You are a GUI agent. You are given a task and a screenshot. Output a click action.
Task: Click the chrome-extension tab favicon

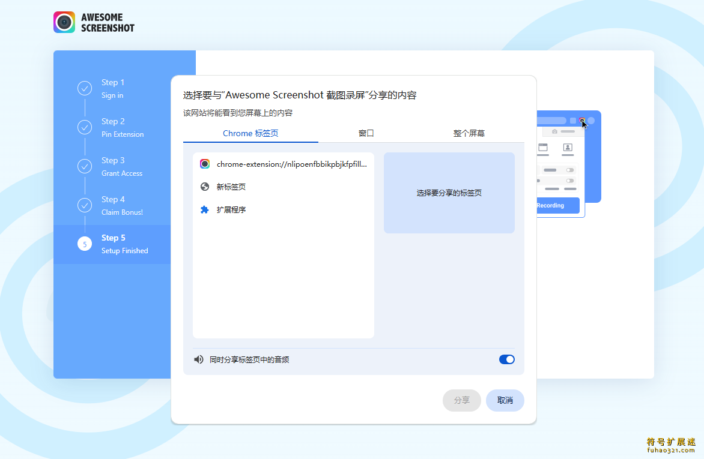tap(205, 164)
